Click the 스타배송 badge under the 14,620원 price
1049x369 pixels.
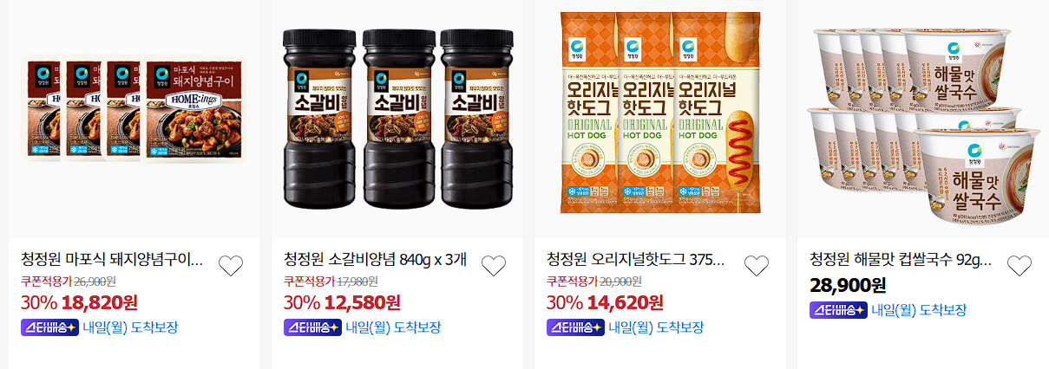point(575,328)
